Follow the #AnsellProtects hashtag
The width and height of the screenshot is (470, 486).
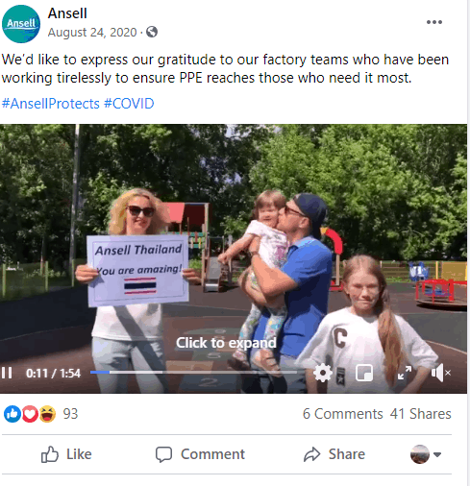click(51, 104)
